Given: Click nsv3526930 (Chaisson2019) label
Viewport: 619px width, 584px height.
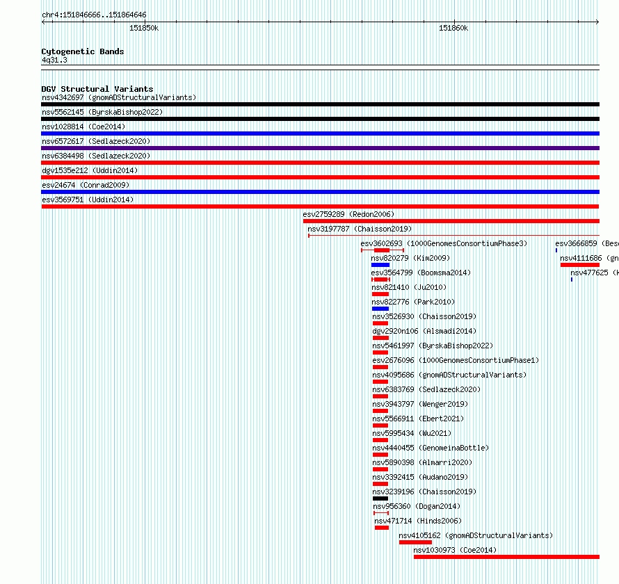Looking at the screenshot, I should [x=424, y=316].
